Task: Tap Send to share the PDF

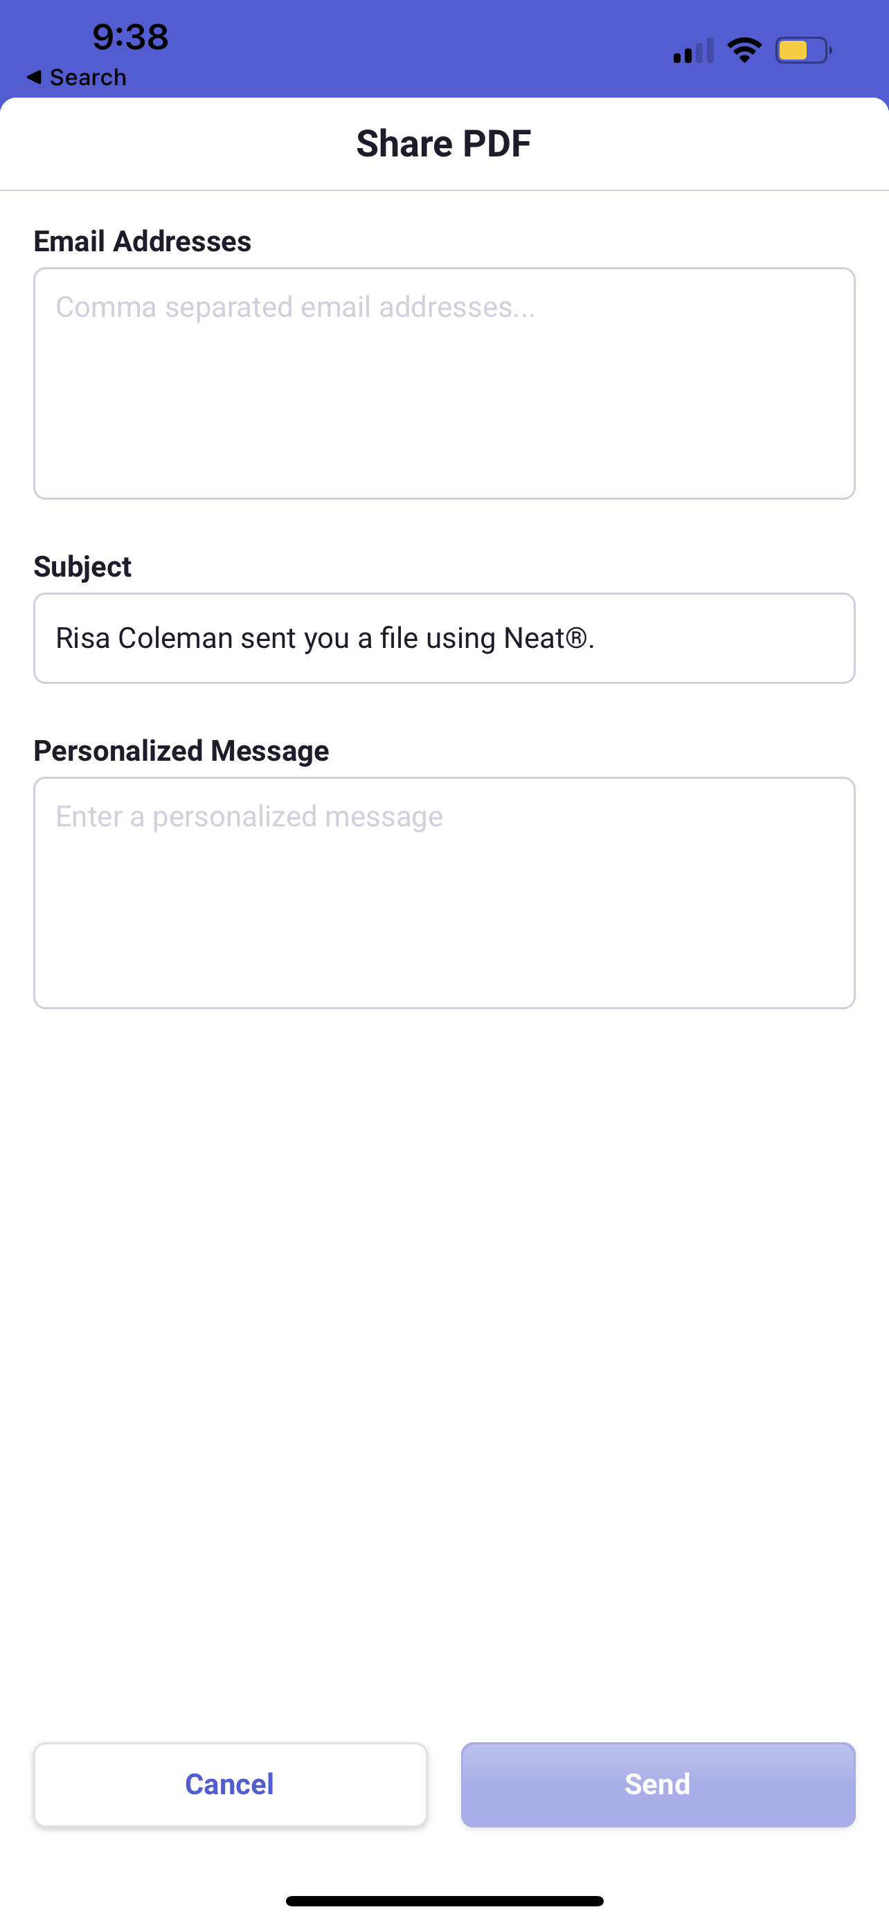Action: click(x=658, y=1784)
